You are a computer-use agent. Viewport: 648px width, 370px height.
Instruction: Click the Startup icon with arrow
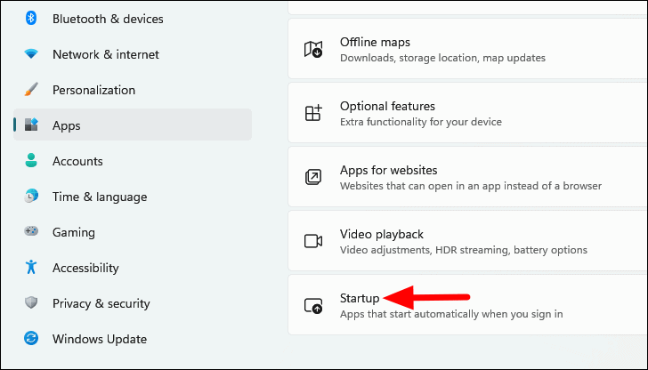point(313,306)
